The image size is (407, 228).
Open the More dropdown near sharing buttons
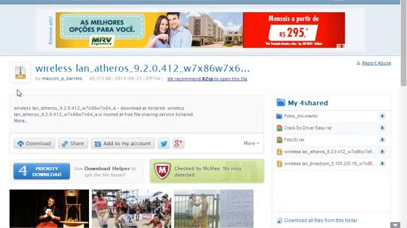pyautogui.click(x=251, y=143)
